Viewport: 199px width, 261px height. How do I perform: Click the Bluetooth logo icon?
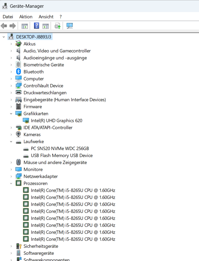19,72
